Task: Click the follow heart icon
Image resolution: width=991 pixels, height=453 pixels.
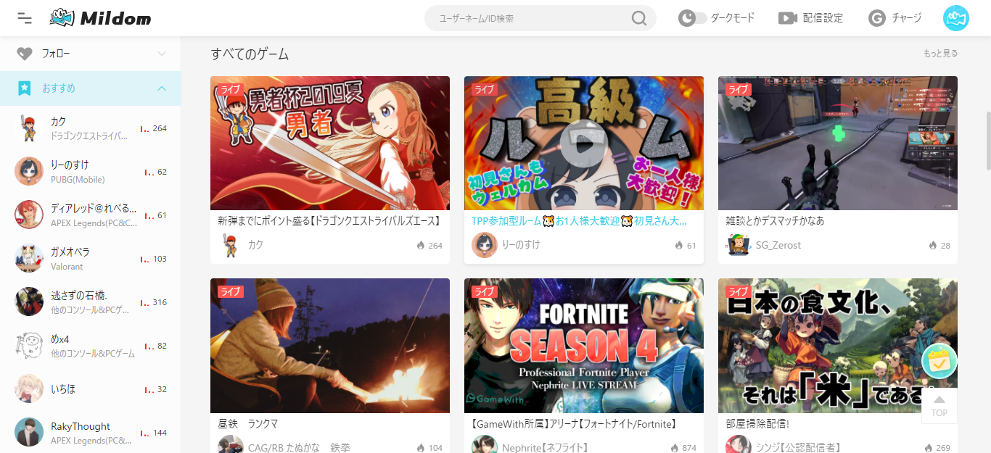Action: 25,54
